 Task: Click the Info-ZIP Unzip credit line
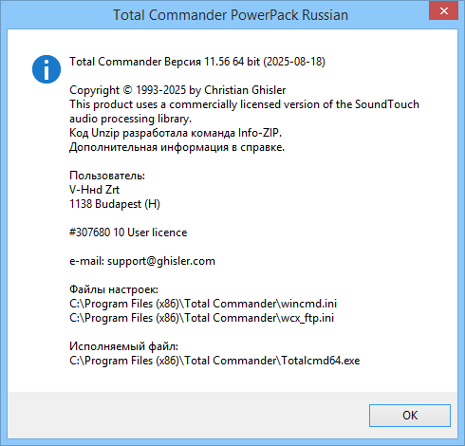(176, 133)
